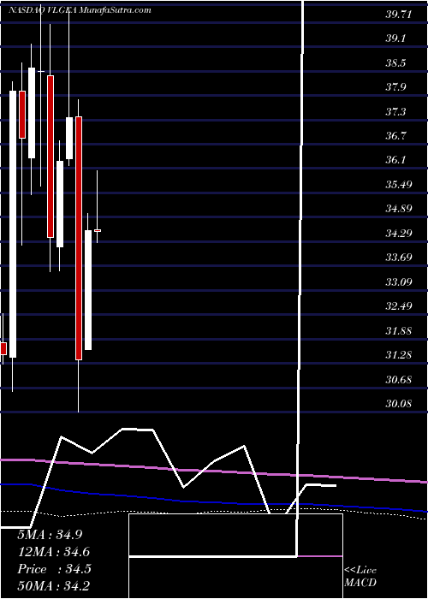Click the <<Live MACD label
This screenshot has width=428, height=599.
[360, 577]
